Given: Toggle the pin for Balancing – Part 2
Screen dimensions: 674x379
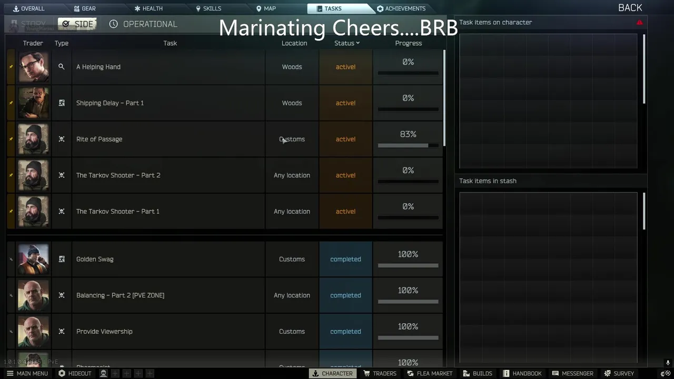Looking at the screenshot, I should (11, 295).
